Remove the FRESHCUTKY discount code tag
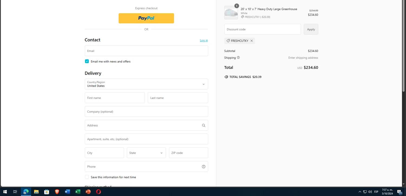 tap(251, 41)
